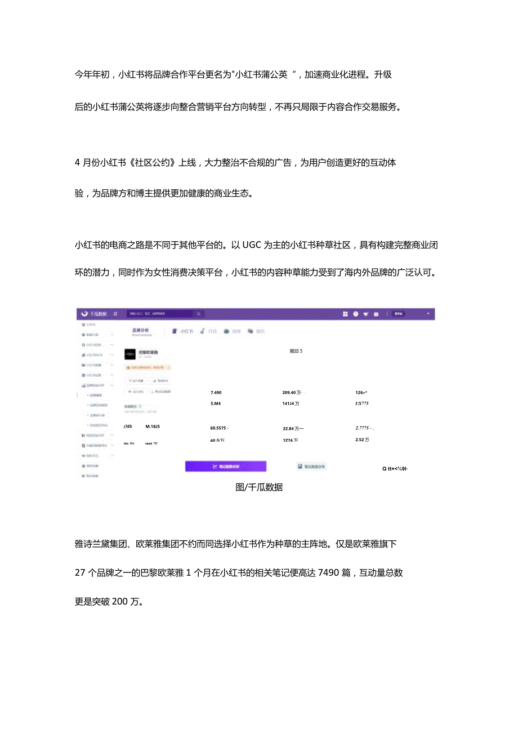The height and width of the screenshot is (733, 518).
Task: Expand the 品牌数据分析 sidebar section
Action: (97, 385)
